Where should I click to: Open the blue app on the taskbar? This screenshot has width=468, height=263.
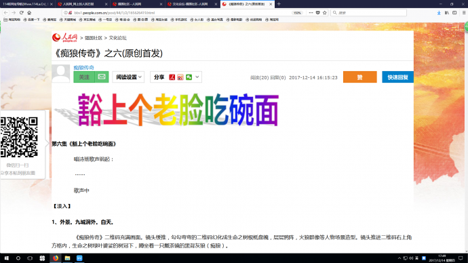coord(79,258)
